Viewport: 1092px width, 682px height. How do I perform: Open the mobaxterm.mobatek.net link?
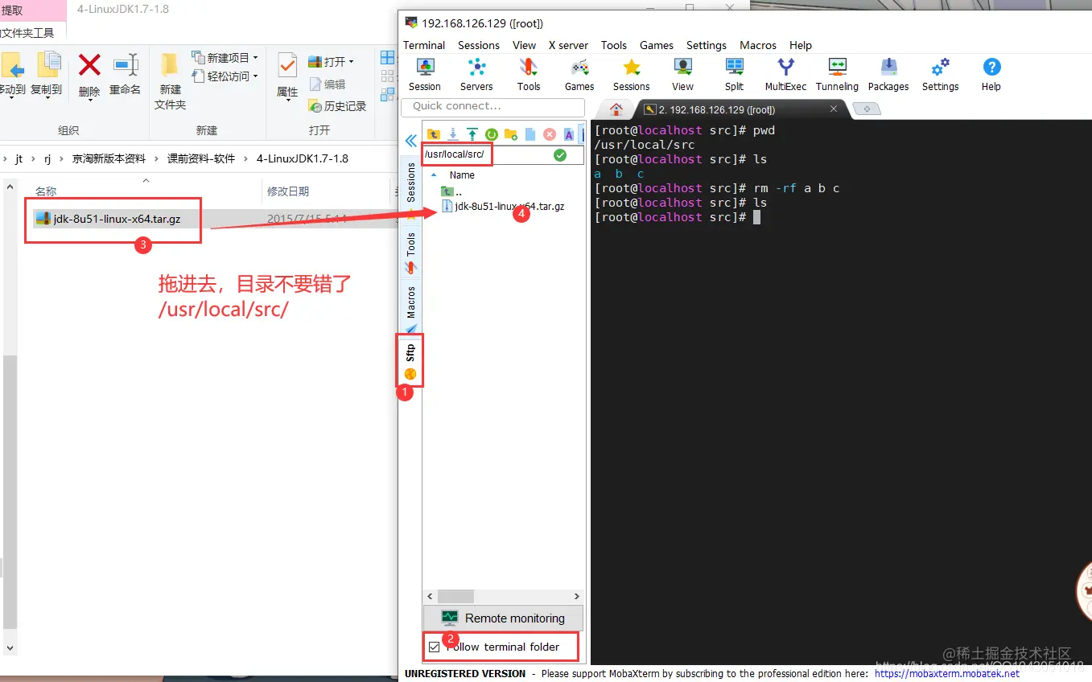[x=947, y=674]
